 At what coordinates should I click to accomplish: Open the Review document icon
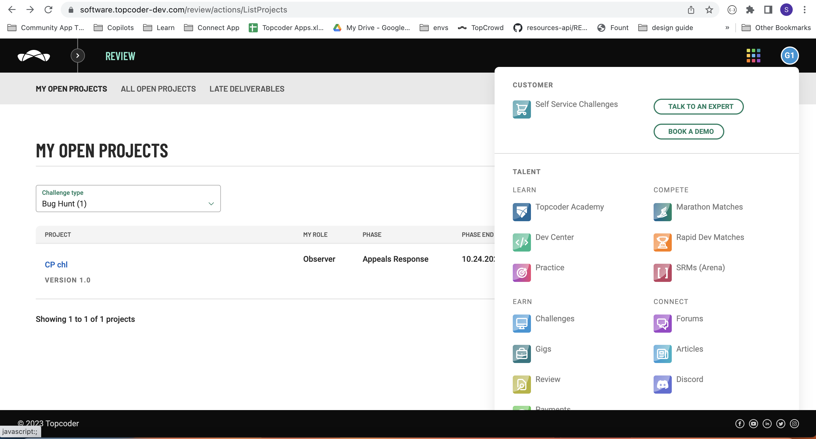click(x=521, y=384)
